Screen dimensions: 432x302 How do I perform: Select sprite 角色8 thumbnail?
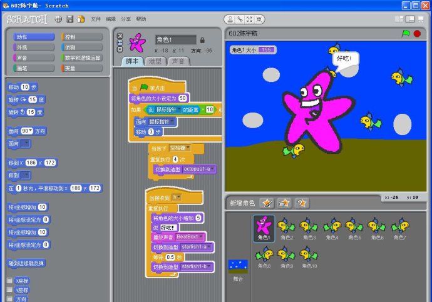tap(264, 257)
